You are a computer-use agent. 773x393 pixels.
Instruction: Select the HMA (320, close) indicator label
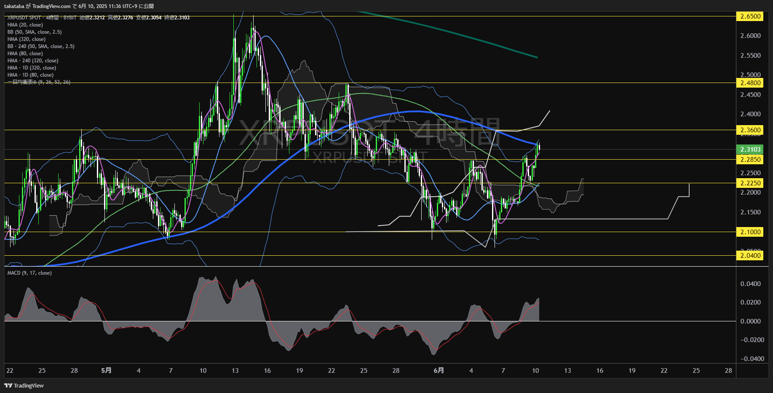(27, 39)
